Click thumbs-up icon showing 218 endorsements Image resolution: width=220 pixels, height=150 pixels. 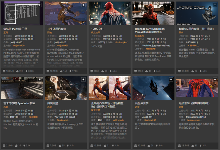tap(17, 71)
